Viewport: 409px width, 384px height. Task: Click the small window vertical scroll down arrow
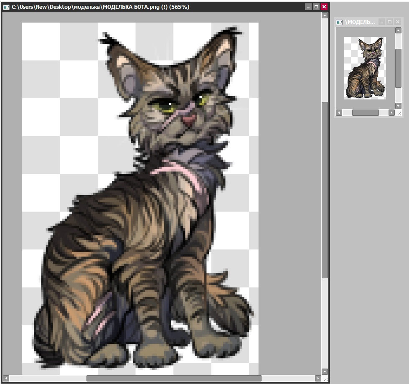pos(398,106)
